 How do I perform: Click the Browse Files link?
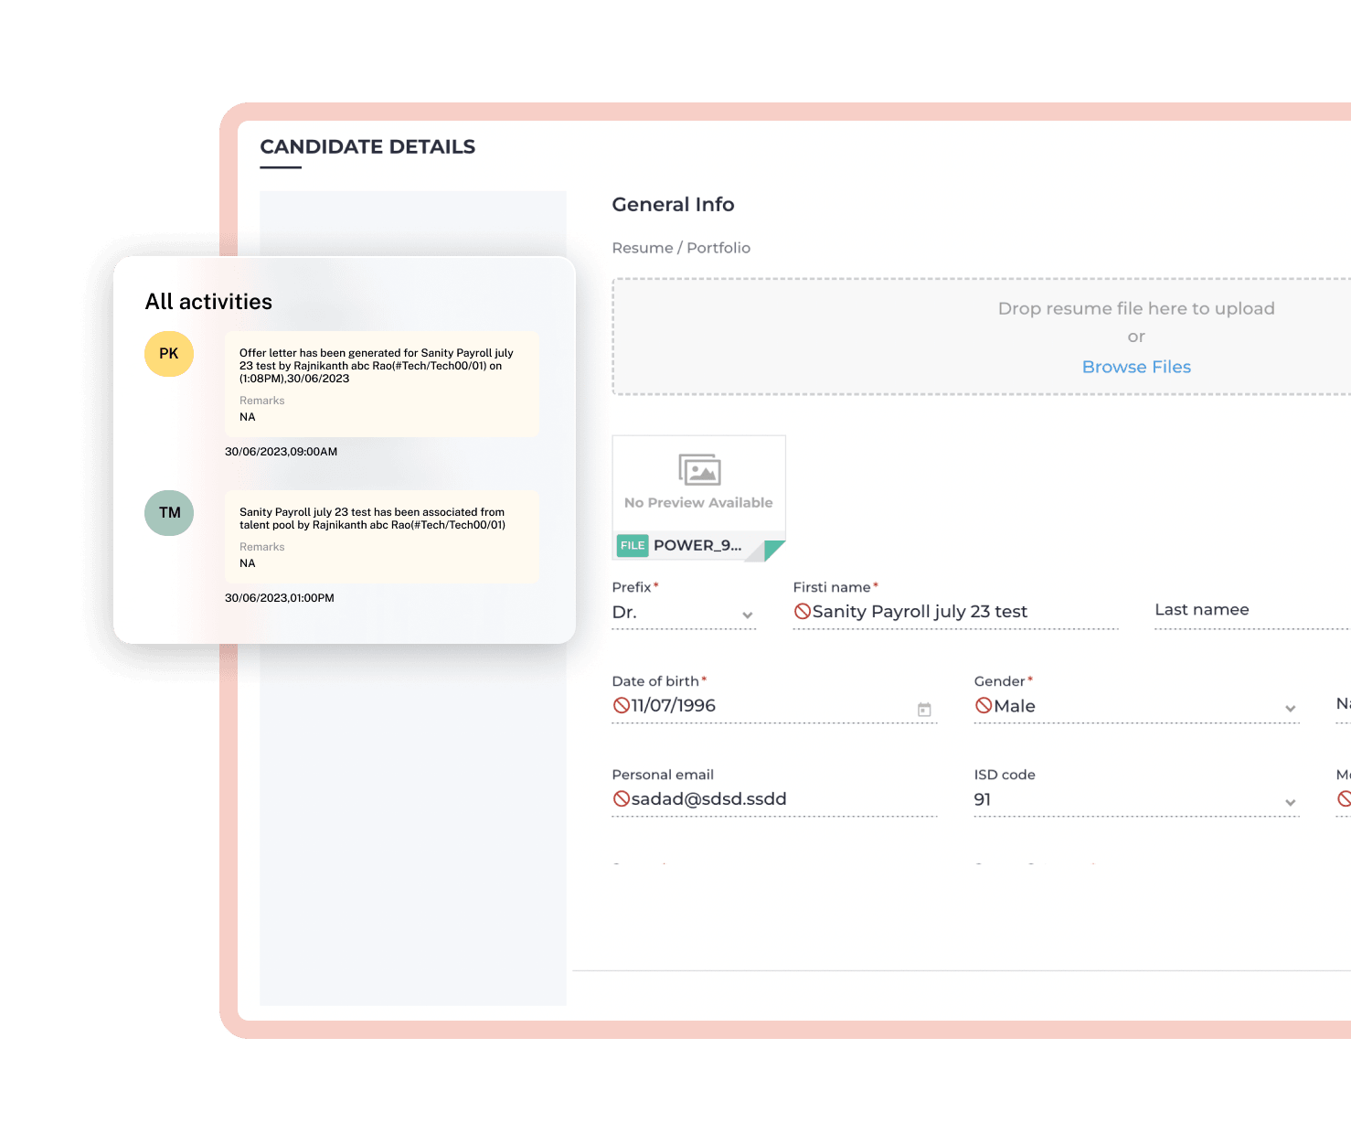pyautogui.click(x=1136, y=367)
